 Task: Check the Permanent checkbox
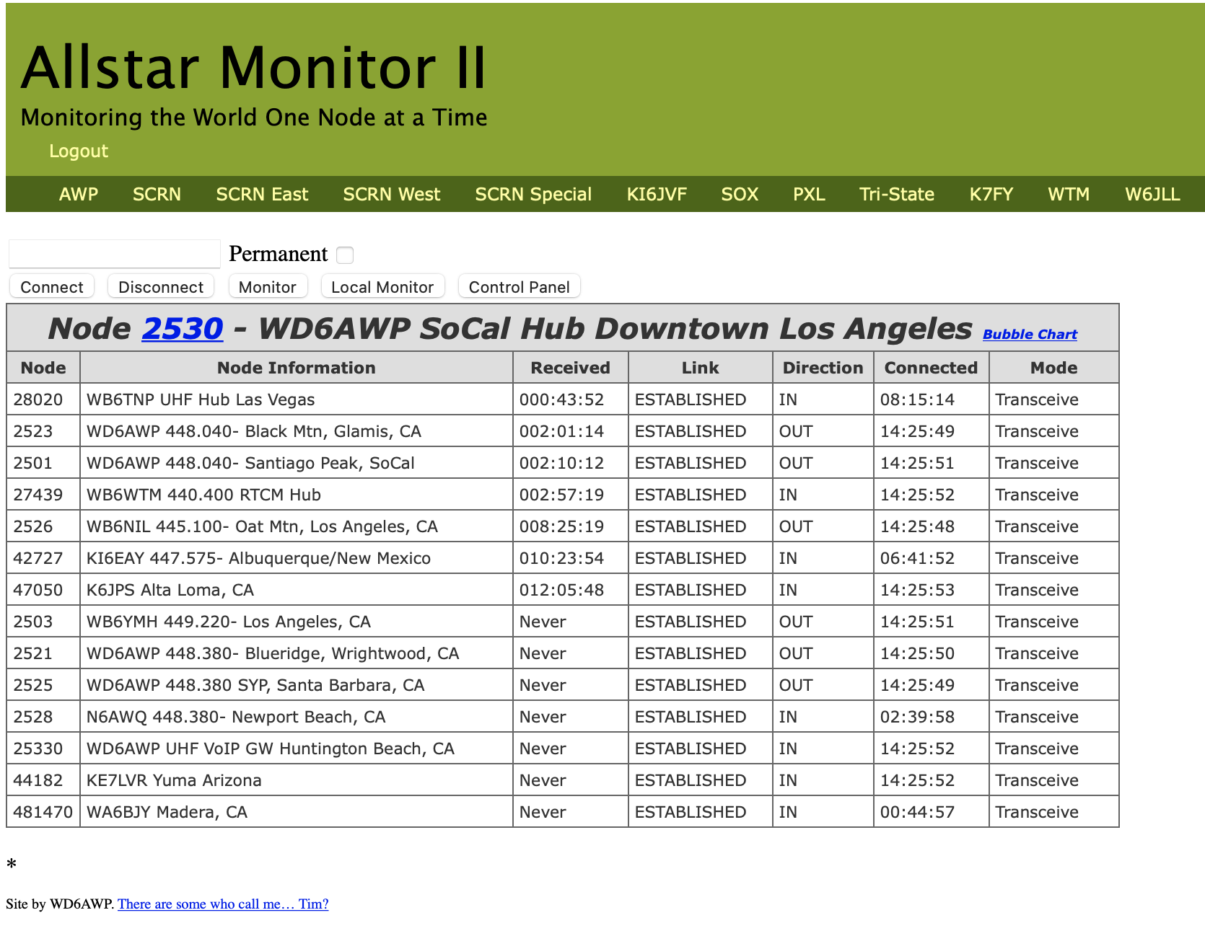point(345,255)
